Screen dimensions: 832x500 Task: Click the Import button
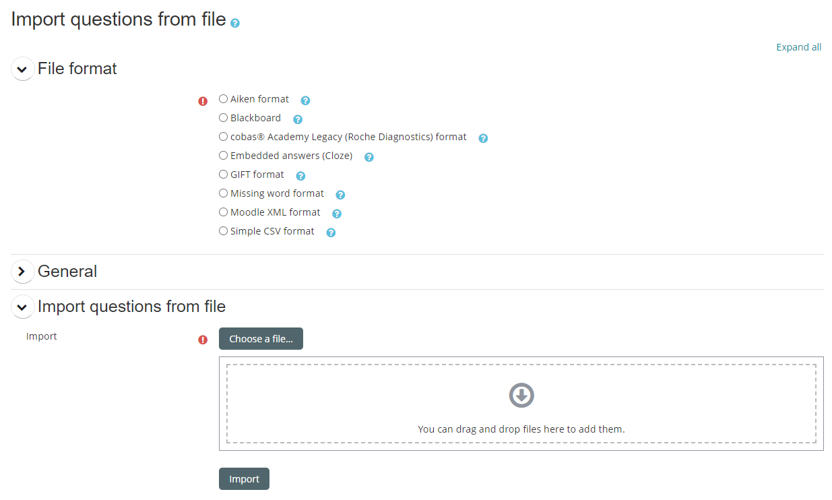pos(244,479)
